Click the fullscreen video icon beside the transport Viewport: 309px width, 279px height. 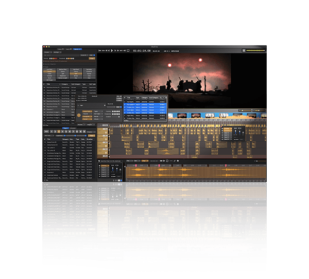tap(127, 50)
